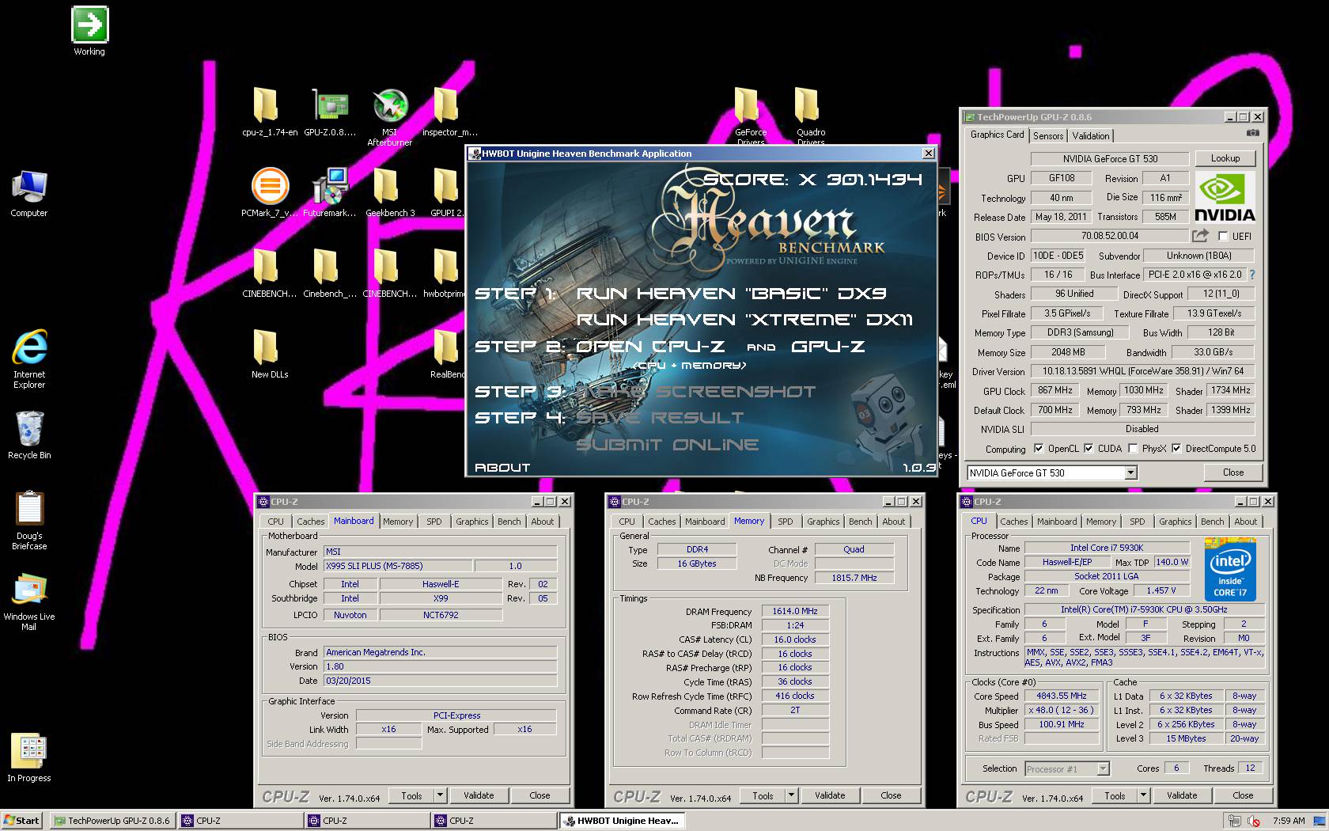The height and width of the screenshot is (831, 1329).
Task: Click Close in CPU tab CPU-Z window
Action: pos(1243,795)
